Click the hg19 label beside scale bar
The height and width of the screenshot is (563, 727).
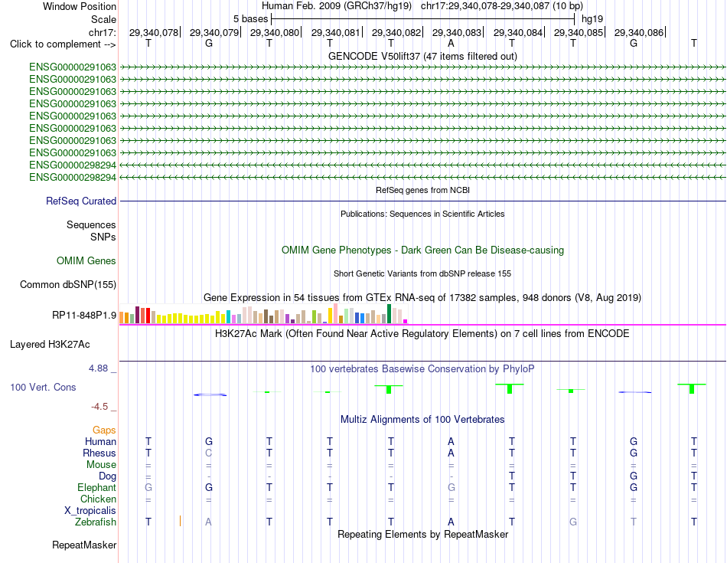pyautogui.click(x=592, y=19)
